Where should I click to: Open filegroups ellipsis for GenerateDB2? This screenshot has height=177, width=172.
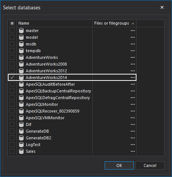click(x=133, y=138)
